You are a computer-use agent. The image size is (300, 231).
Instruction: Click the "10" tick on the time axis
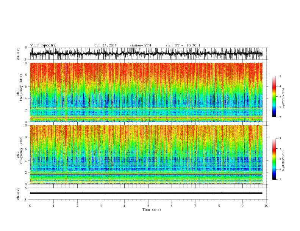coord(266,206)
